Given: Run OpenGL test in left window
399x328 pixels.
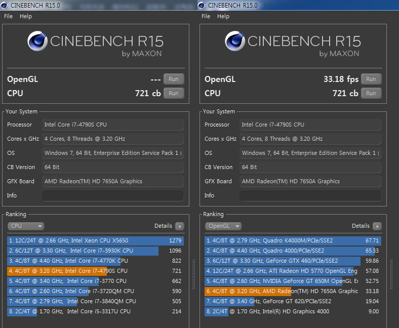Looking at the screenshot, I should point(174,79).
